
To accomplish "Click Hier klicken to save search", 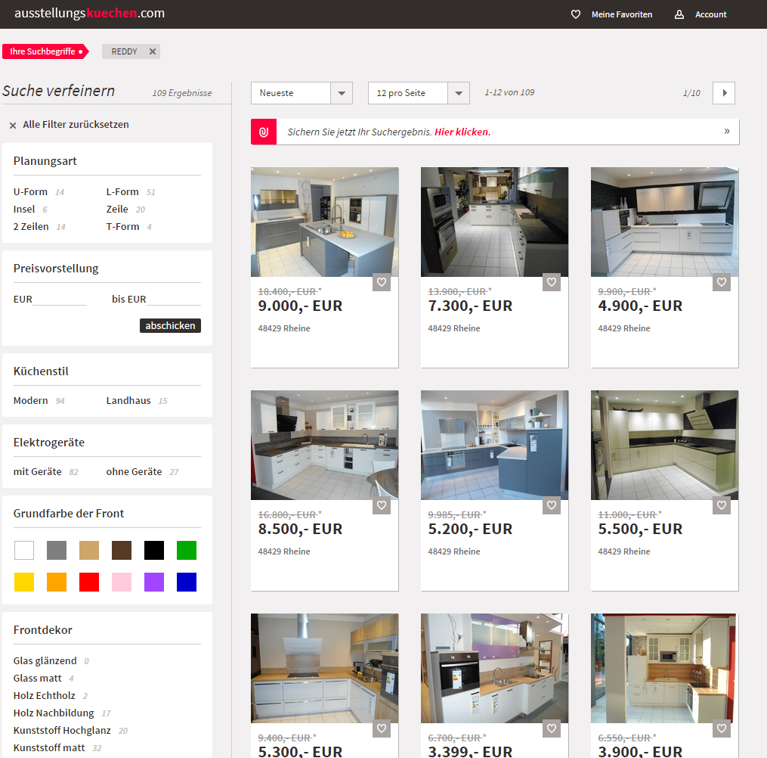I will [462, 132].
